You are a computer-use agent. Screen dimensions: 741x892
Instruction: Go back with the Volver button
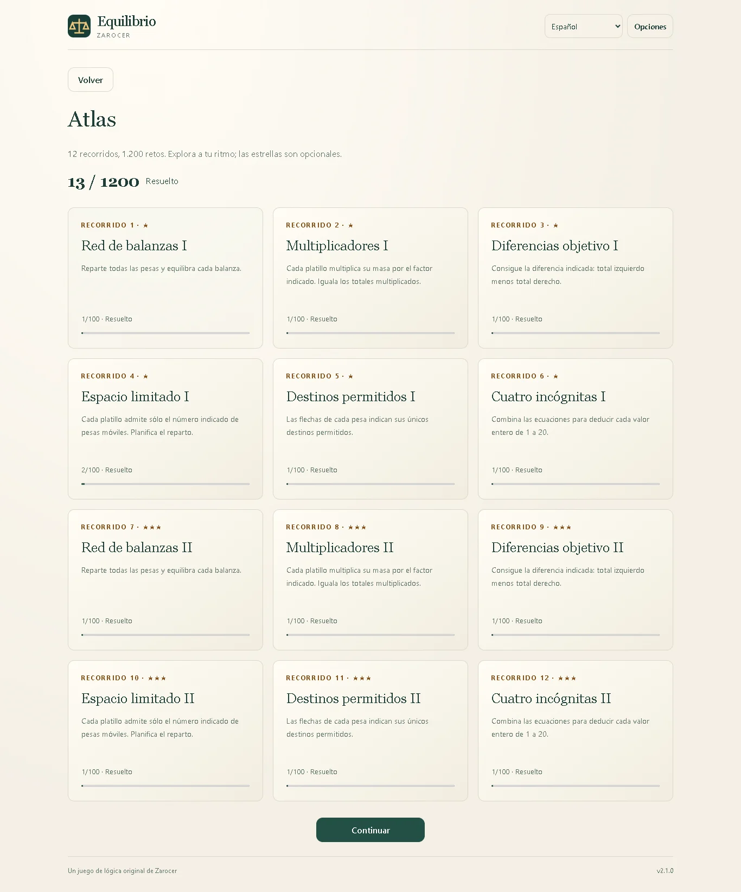(91, 80)
